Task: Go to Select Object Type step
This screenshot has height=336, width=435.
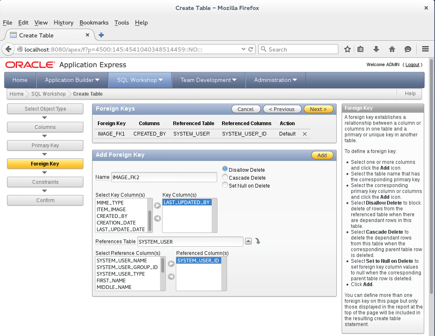Action: coord(45,109)
